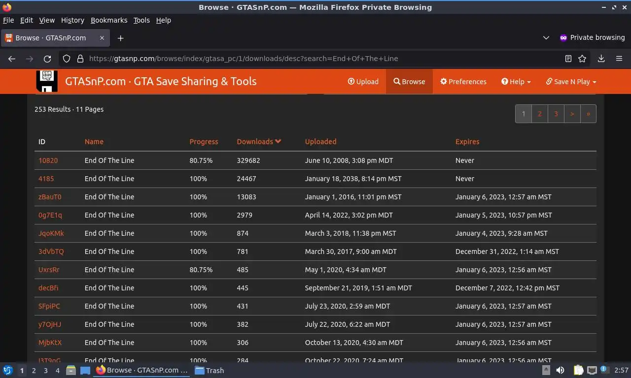Go to results page 3
Image resolution: width=631 pixels, height=378 pixels.
point(556,114)
